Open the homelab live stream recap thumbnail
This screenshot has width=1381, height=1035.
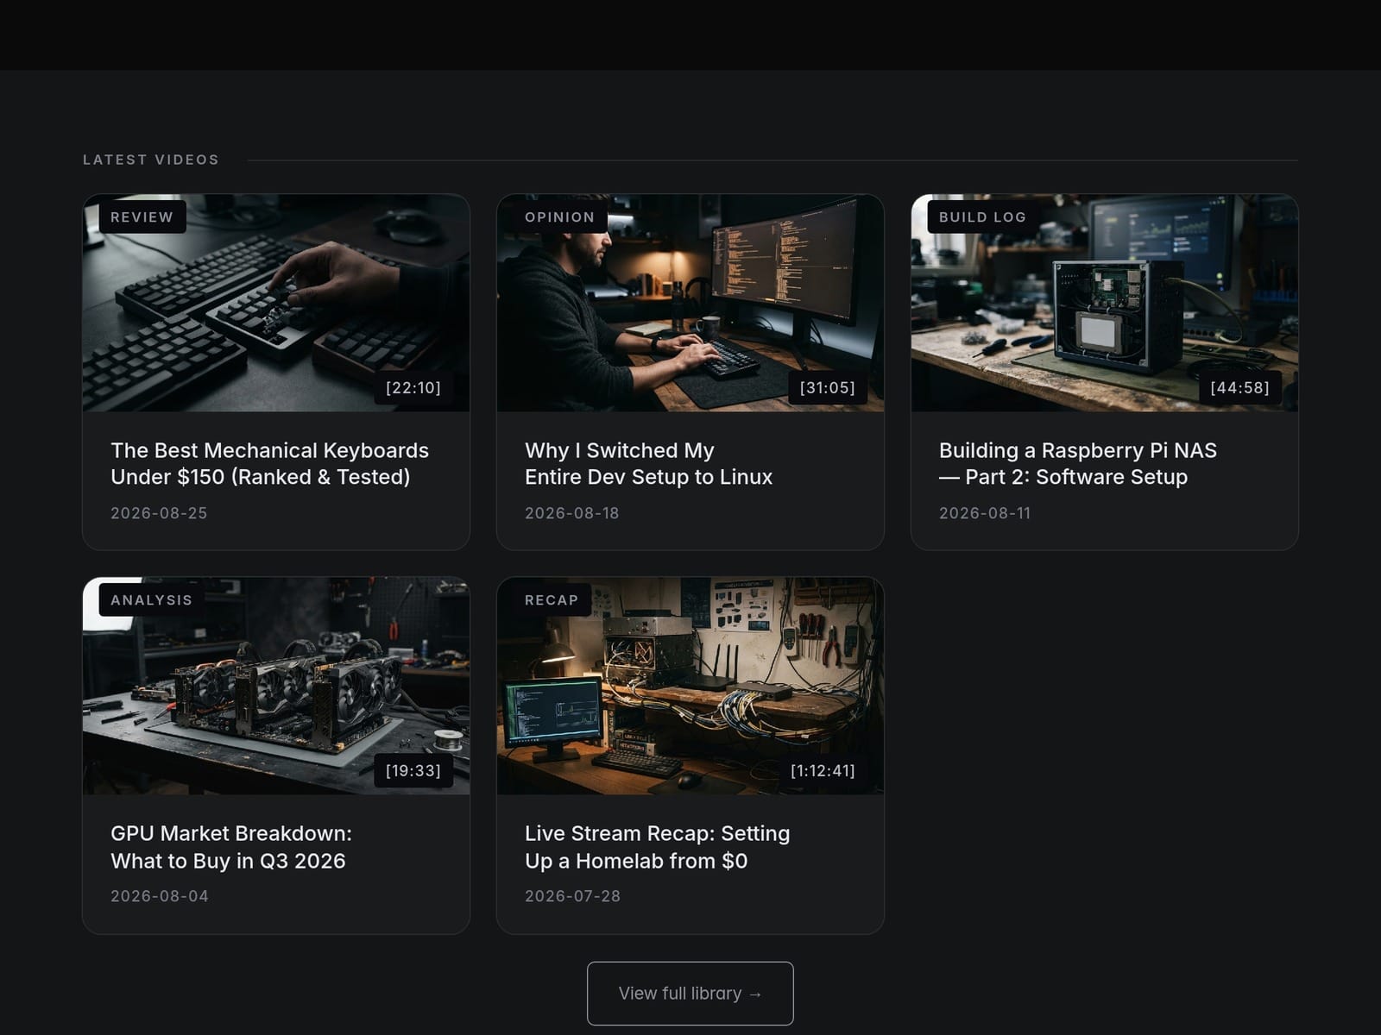coord(690,686)
